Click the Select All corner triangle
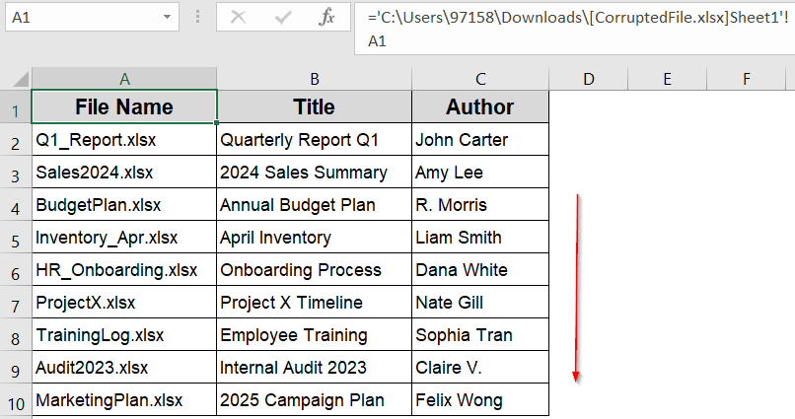The height and width of the screenshot is (419, 795). (21, 79)
